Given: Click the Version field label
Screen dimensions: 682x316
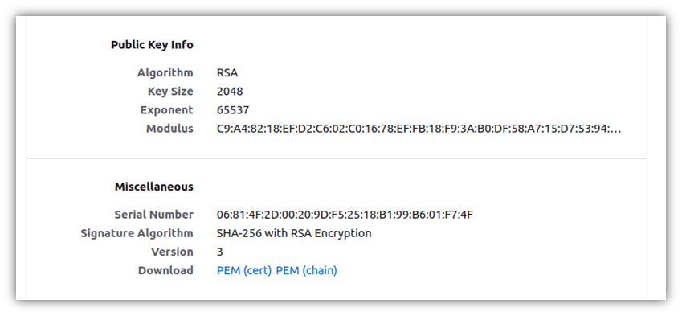Looking at the screenshot, I should pos(172,252).
